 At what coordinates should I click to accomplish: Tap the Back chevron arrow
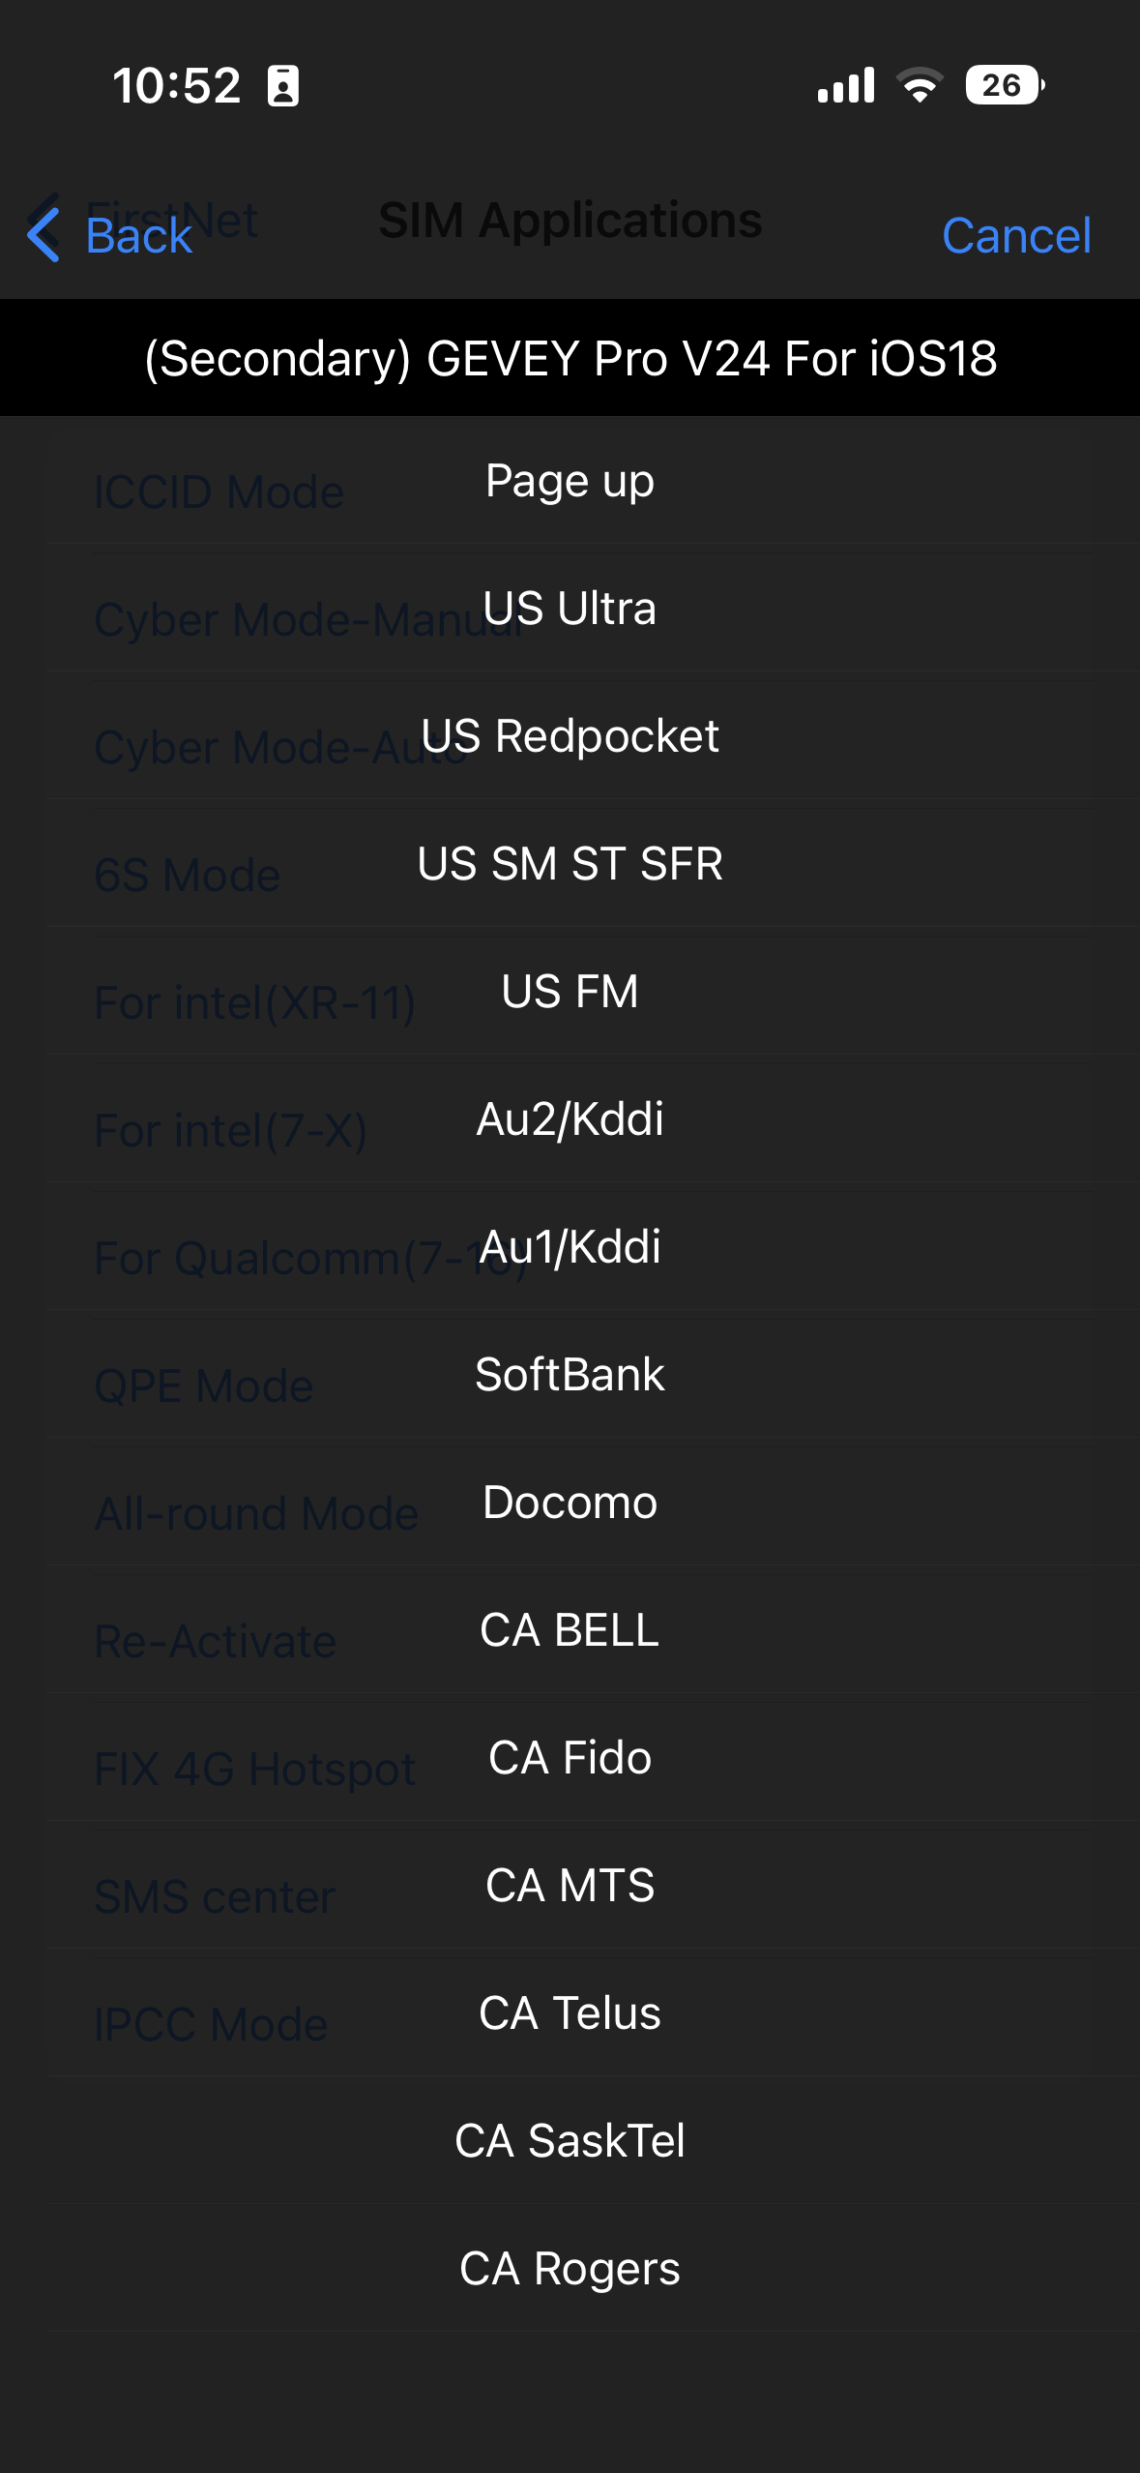[44, 235]
